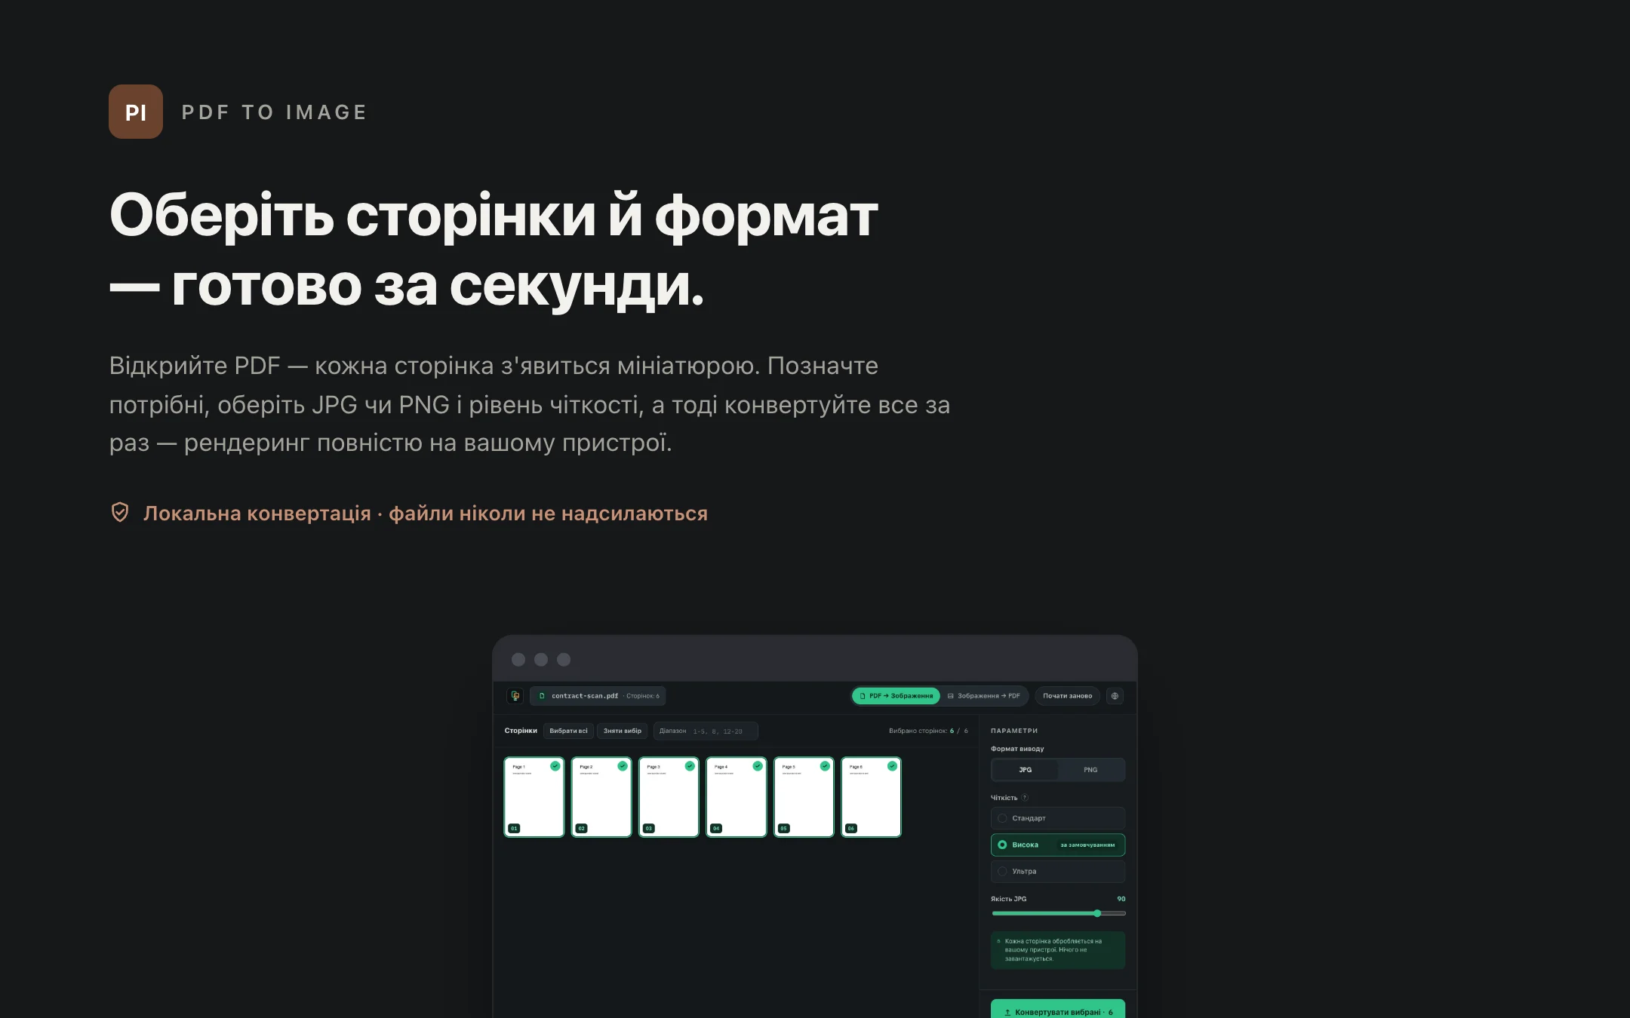Click the 01 page number badge

(x=515, y=828)
